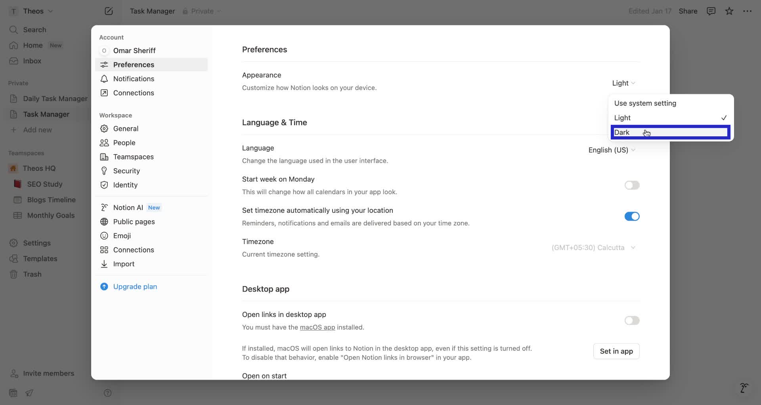Click the Upgrade plan link

coord(135,287)
